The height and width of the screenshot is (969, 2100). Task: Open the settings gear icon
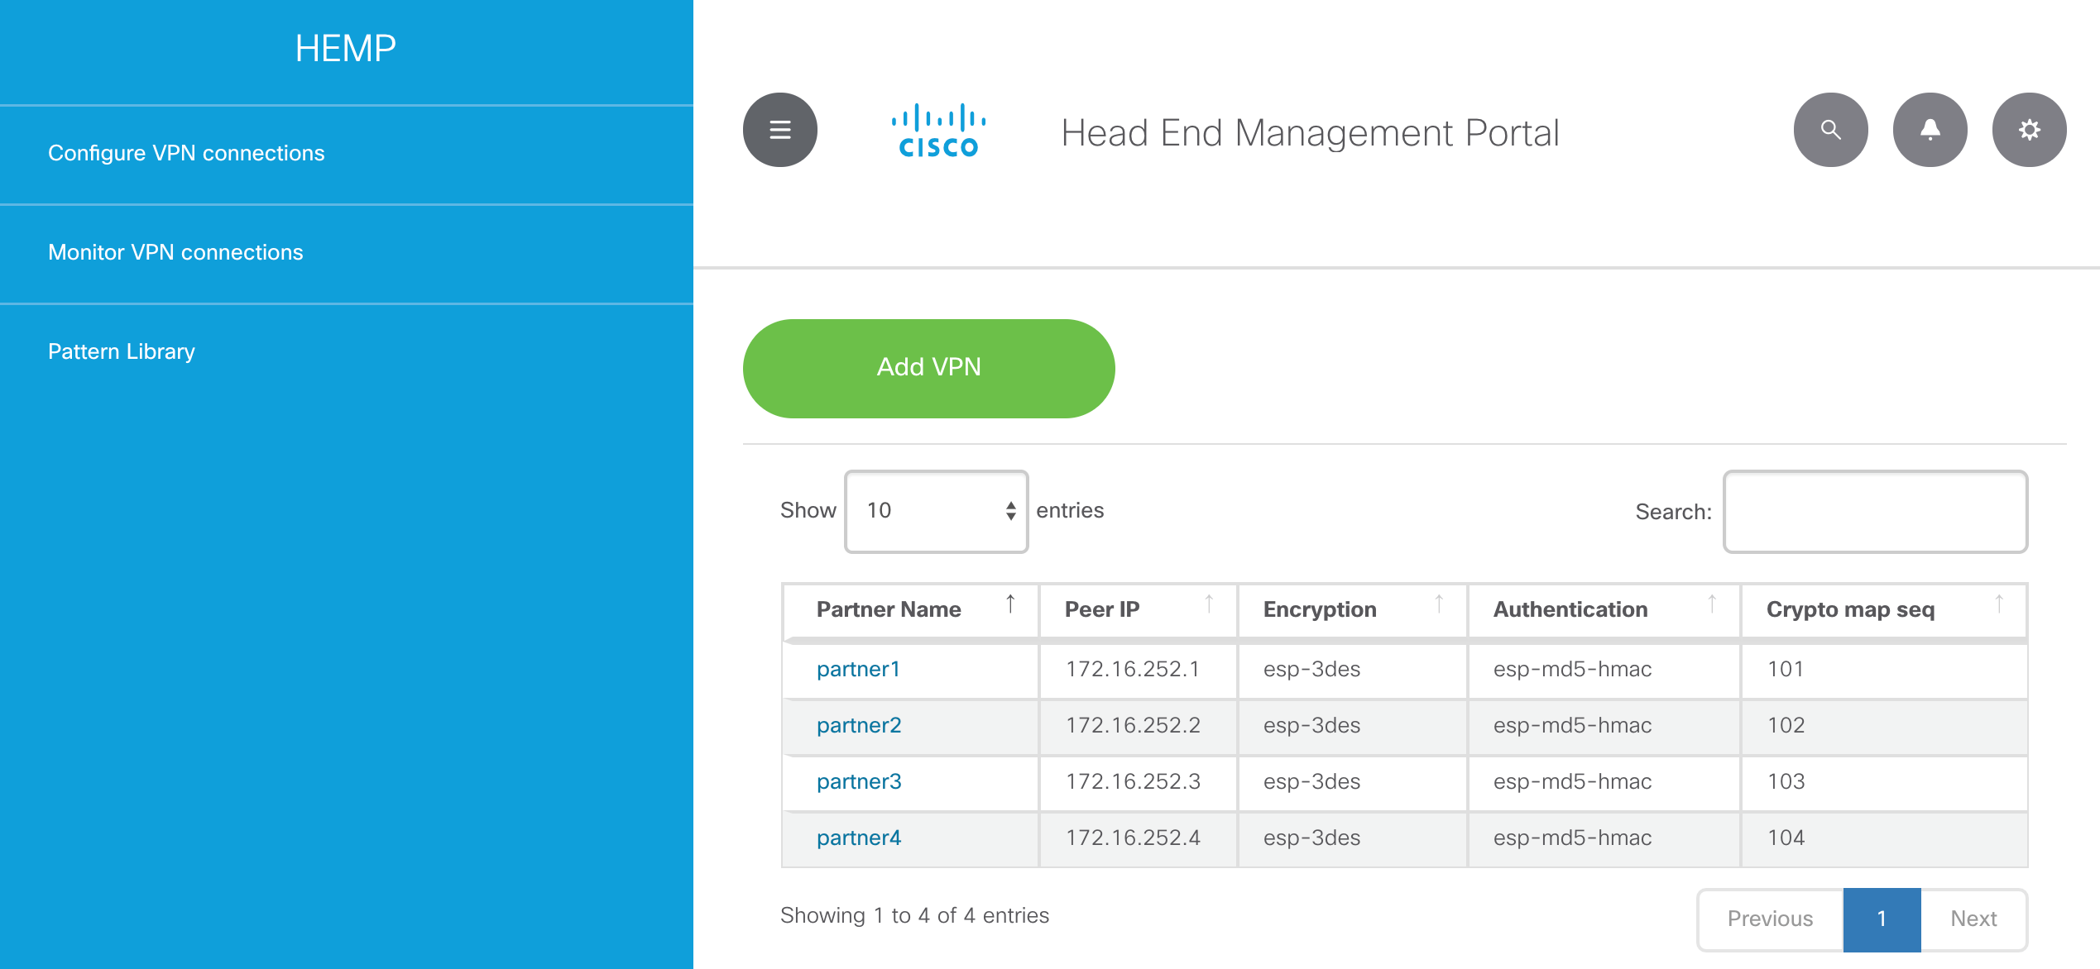pos(2029,130)
